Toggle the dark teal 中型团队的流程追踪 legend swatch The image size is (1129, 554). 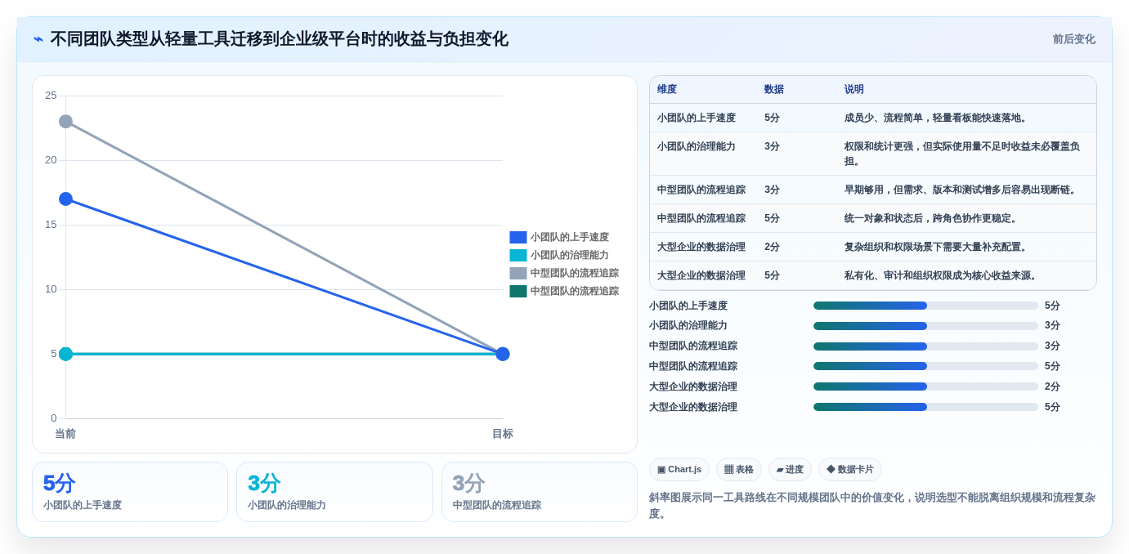(x=518, y=291)
